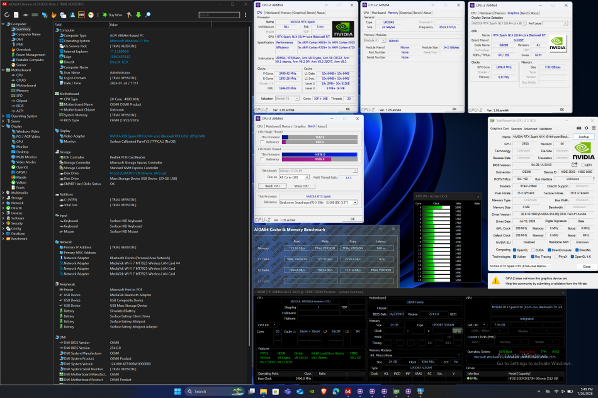Open the GPU-Z hamburger menu

point(594,128)
